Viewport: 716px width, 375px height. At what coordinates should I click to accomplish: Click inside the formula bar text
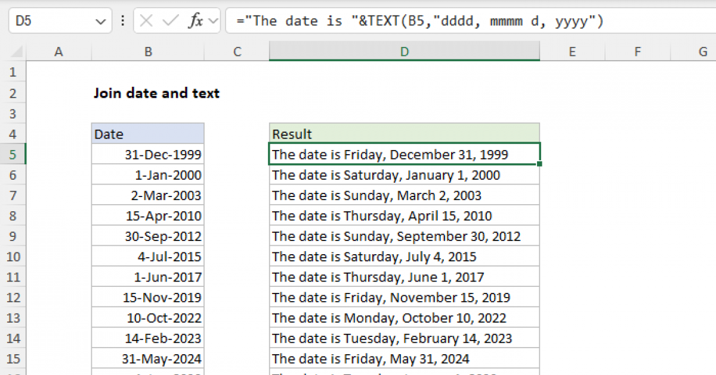click(358, 20)
